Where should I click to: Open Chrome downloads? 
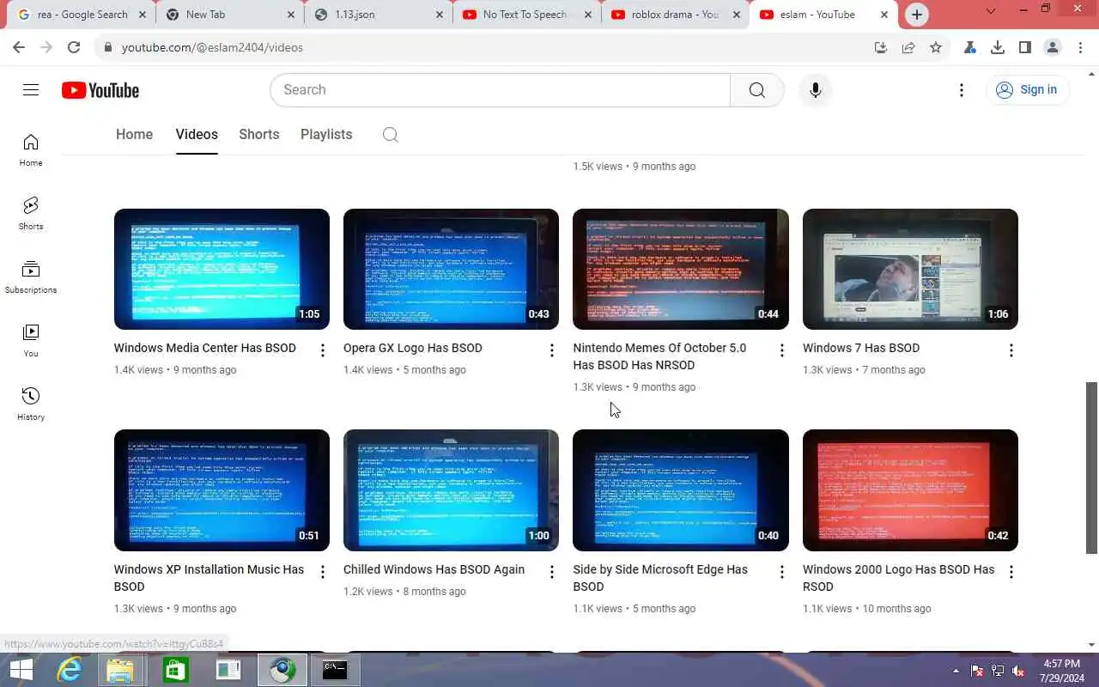coord(998,48)
